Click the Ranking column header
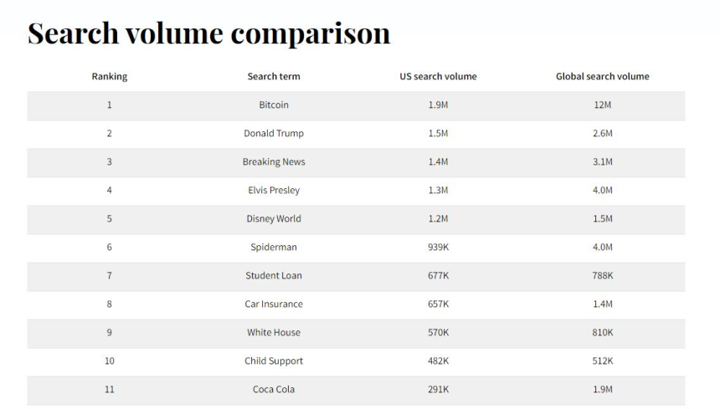Screen dimensions: 720x409 [x=110, y=76]
